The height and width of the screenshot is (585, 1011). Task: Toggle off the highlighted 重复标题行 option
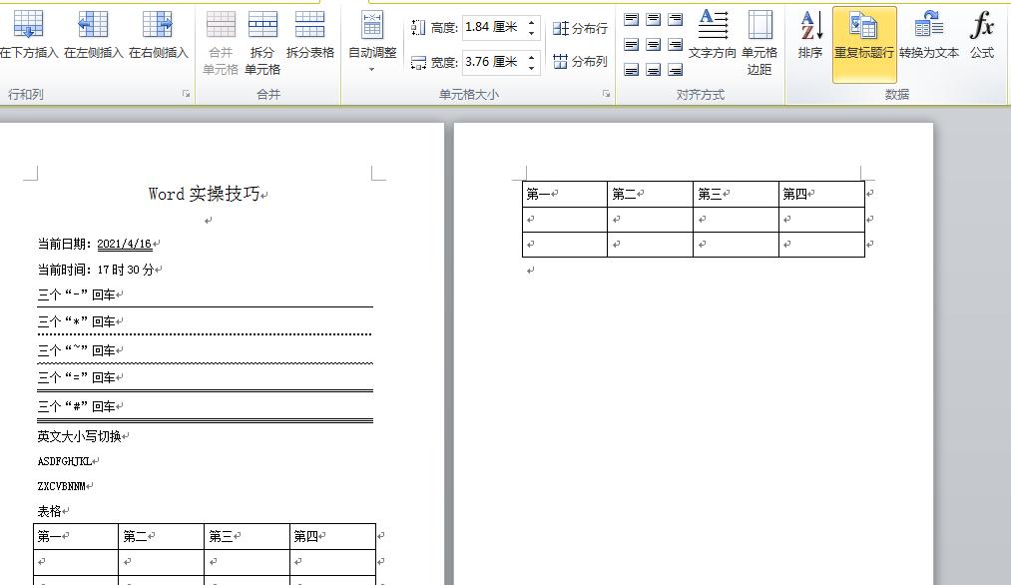click(x=864, y=40)
